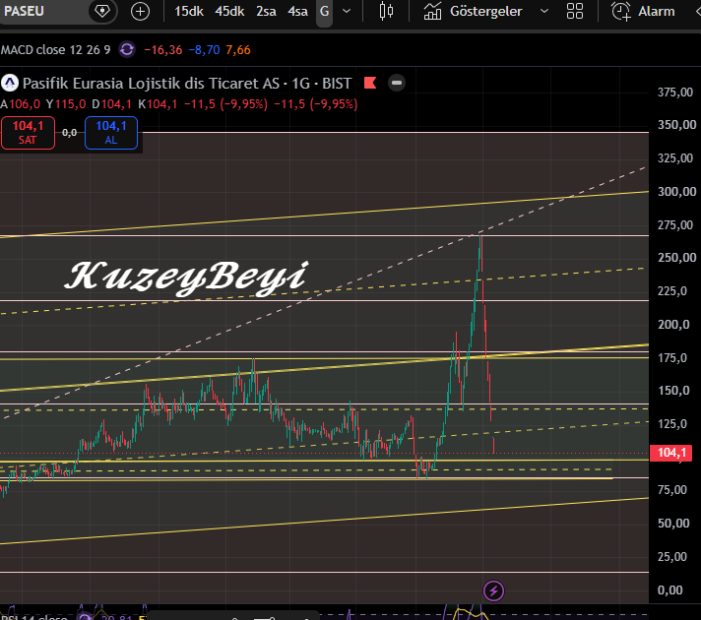Click the MACD close 12 26 9 label

coord(55,49)
